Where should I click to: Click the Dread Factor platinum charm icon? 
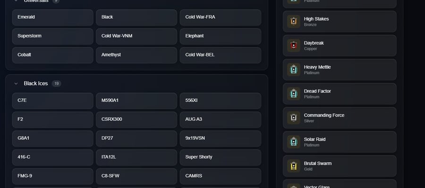(x=294, y=94)
